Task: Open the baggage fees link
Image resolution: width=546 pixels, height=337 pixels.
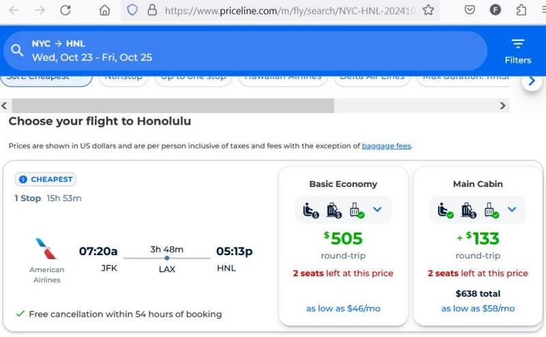Action: pos(386,146)
